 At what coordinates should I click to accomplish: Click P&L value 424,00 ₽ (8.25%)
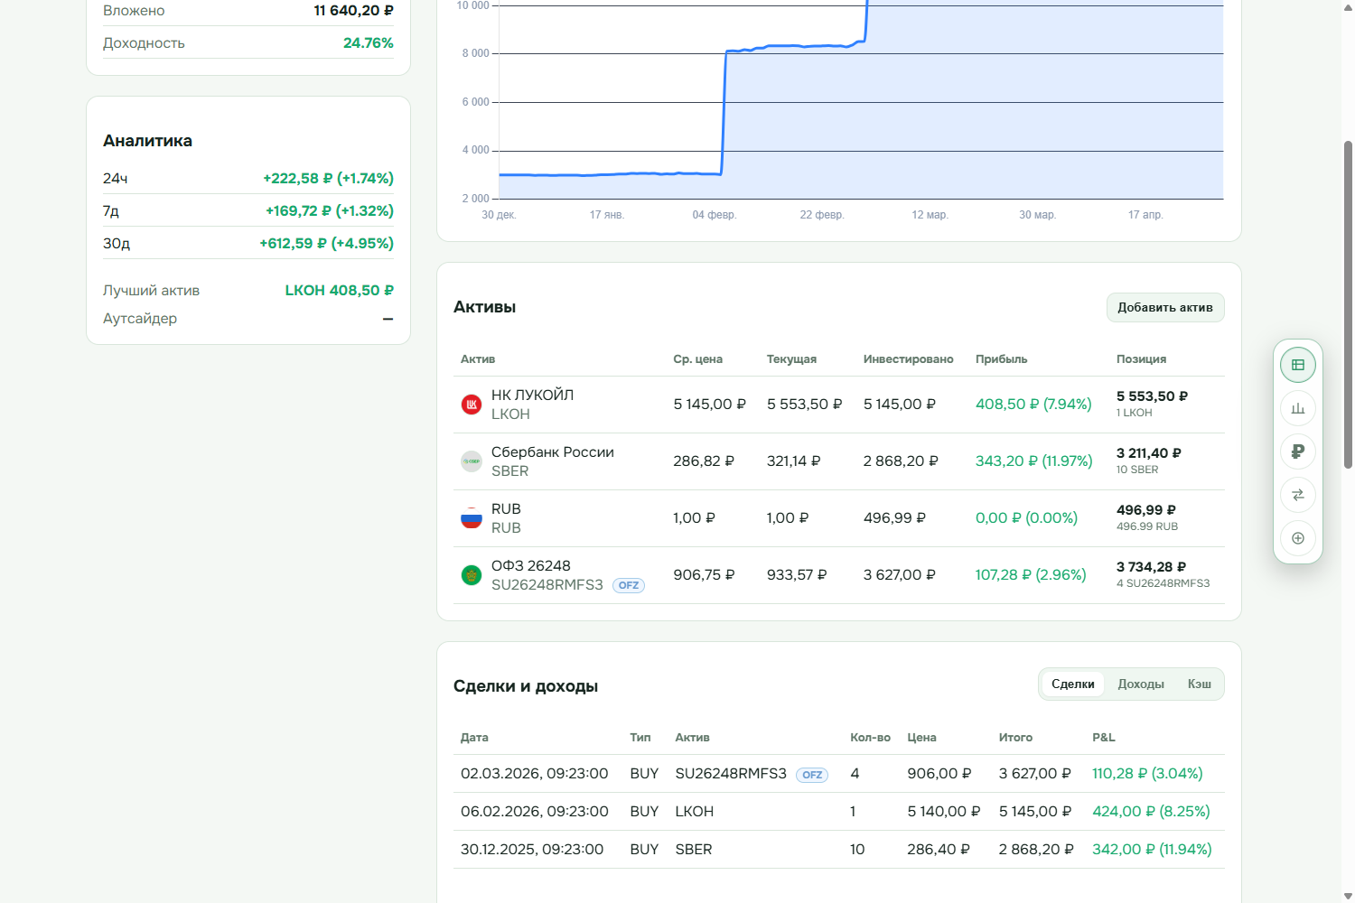pos(1151,811)
